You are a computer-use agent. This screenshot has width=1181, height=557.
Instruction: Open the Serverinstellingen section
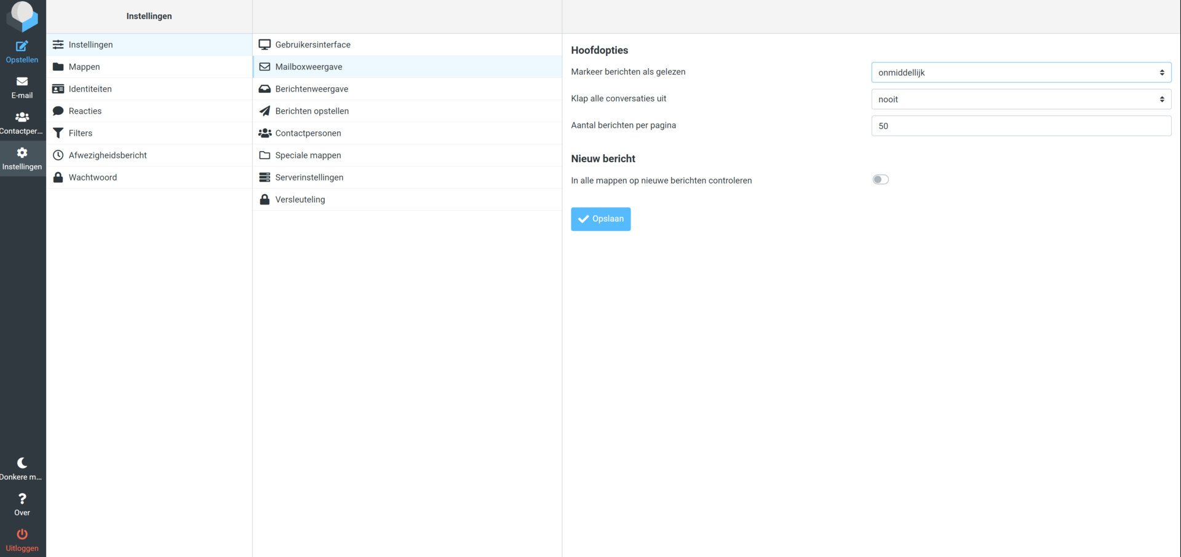click(x=407, y=177)
